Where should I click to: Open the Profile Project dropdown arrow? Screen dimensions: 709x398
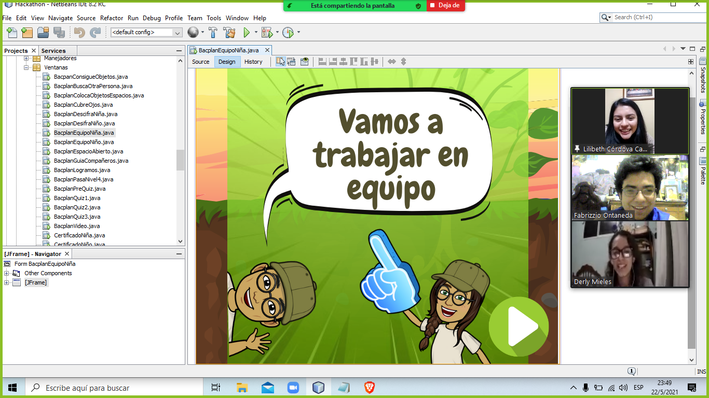coord(298,33)
